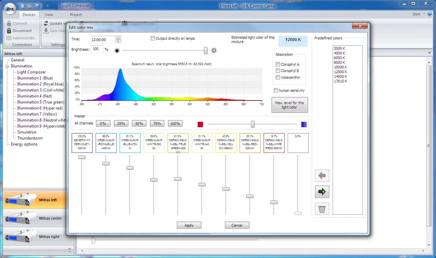Click the Update view refresh icon
Viewport: 436px width, 258px height.
[x=46, y=23]
